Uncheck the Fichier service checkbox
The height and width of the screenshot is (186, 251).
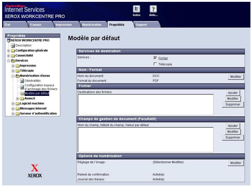(155, 58)
